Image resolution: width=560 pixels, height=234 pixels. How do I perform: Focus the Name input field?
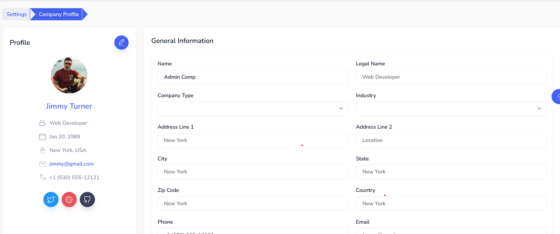click(253, 77)
